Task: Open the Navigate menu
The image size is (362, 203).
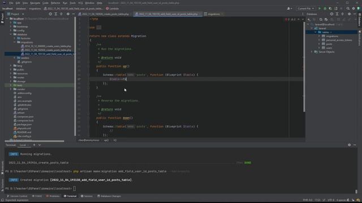Action: coord(35,3)
